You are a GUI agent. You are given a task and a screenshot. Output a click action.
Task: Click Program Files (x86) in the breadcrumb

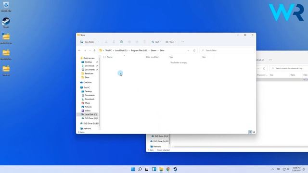coord(139,50)
